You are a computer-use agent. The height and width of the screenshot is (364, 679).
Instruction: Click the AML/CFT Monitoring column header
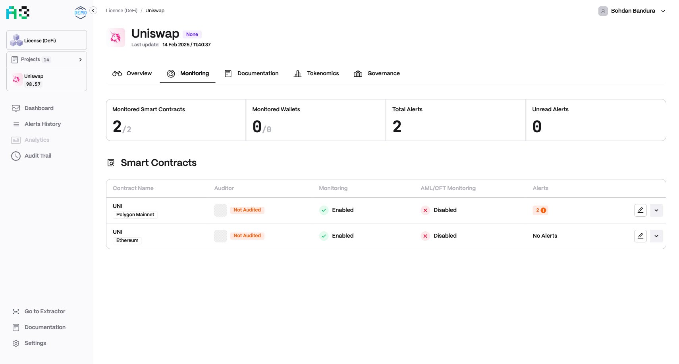[448, 188]
